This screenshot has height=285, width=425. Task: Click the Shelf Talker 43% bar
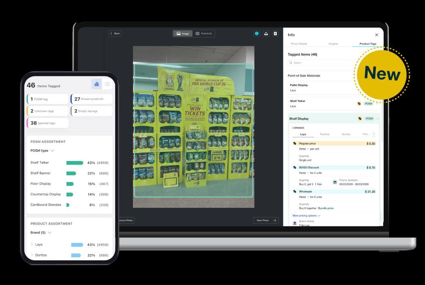click(x=75, y=163)
